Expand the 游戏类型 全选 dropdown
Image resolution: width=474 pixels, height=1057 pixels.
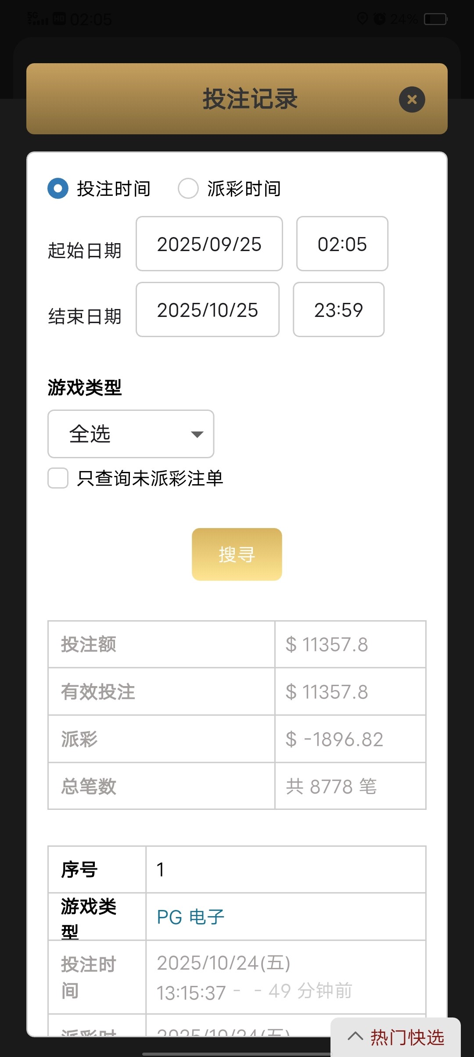[130, 434]
